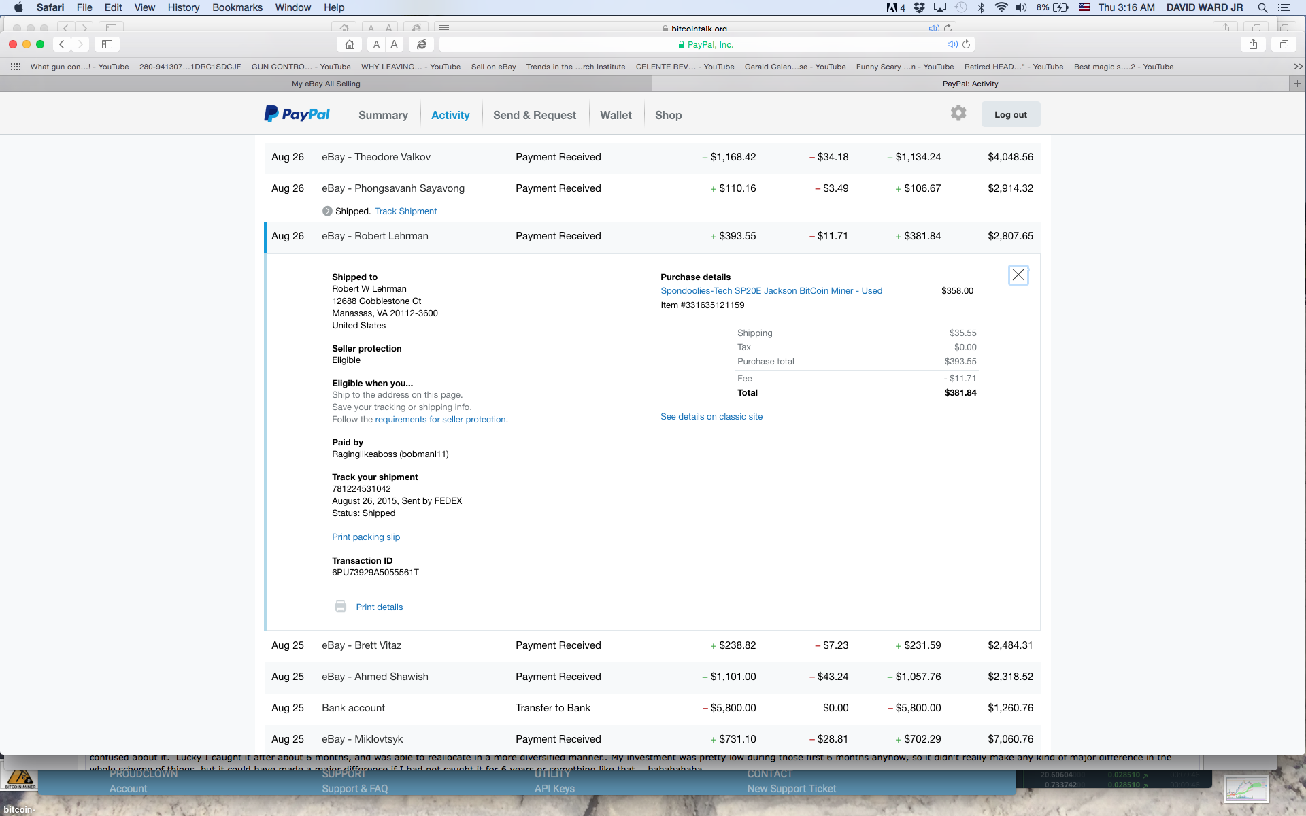Open the Safari share button
Screen dimensions: 1306x816
[x=1253, y=44]
